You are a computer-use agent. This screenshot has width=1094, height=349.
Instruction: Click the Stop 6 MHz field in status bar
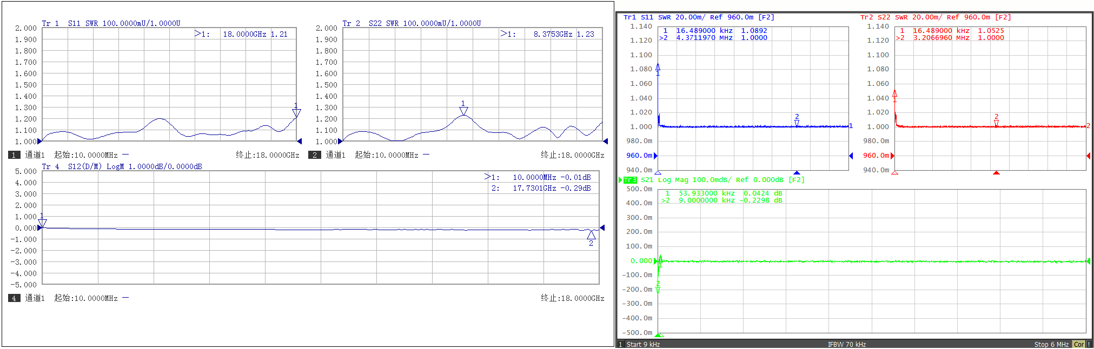tap(1051, 344)
